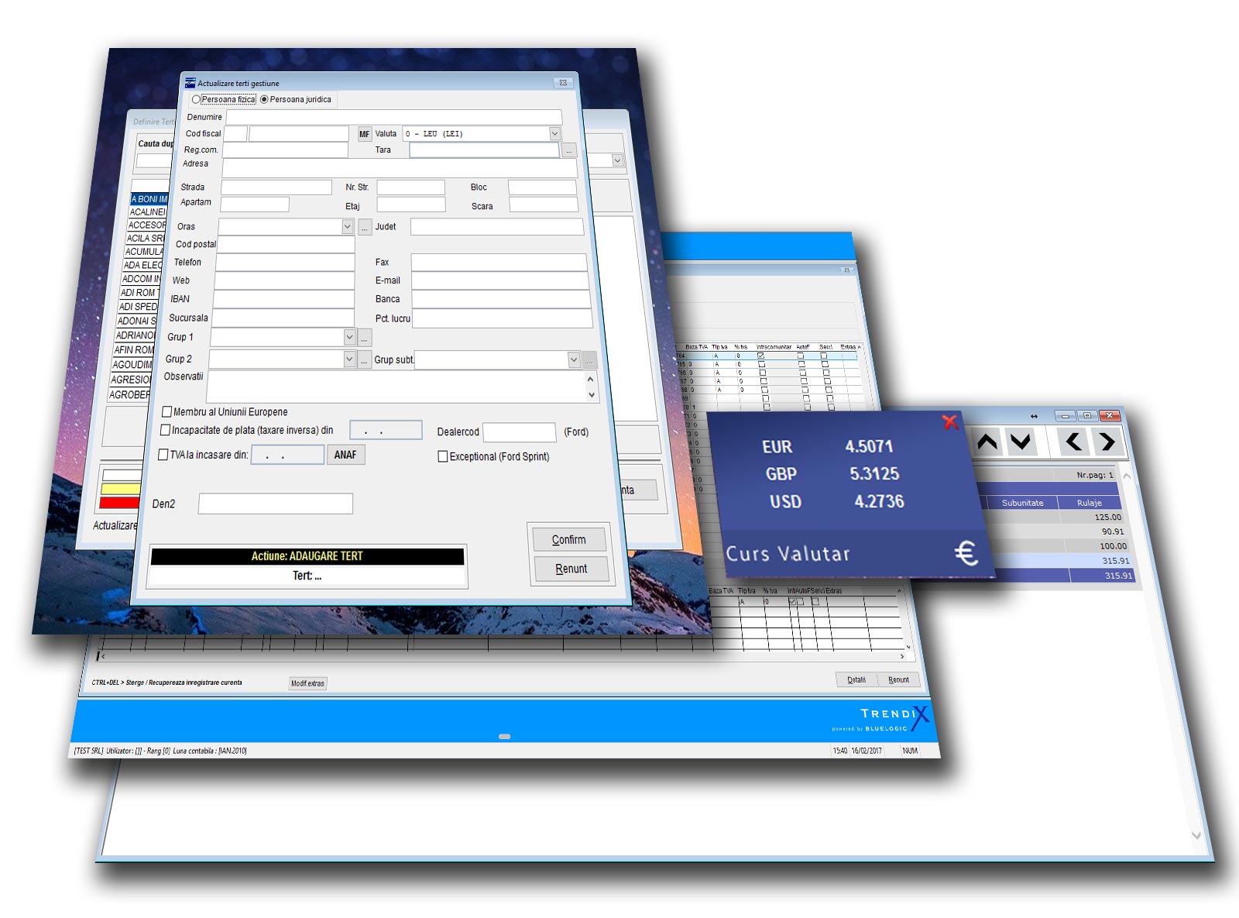Click the Baza TVA column header in upper grid
Image resolution: width=1239 pixels, height=918 pixels.
[697, 347]
